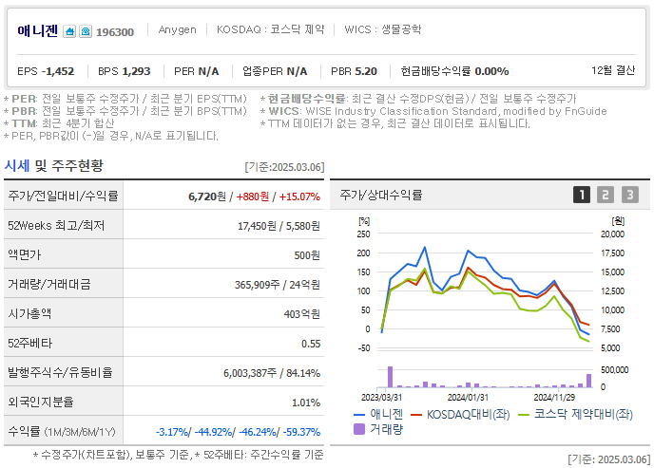Click the green 코스닥 제약대비(좌) legend swatch
654x468 pixels.
pos(523,415)
